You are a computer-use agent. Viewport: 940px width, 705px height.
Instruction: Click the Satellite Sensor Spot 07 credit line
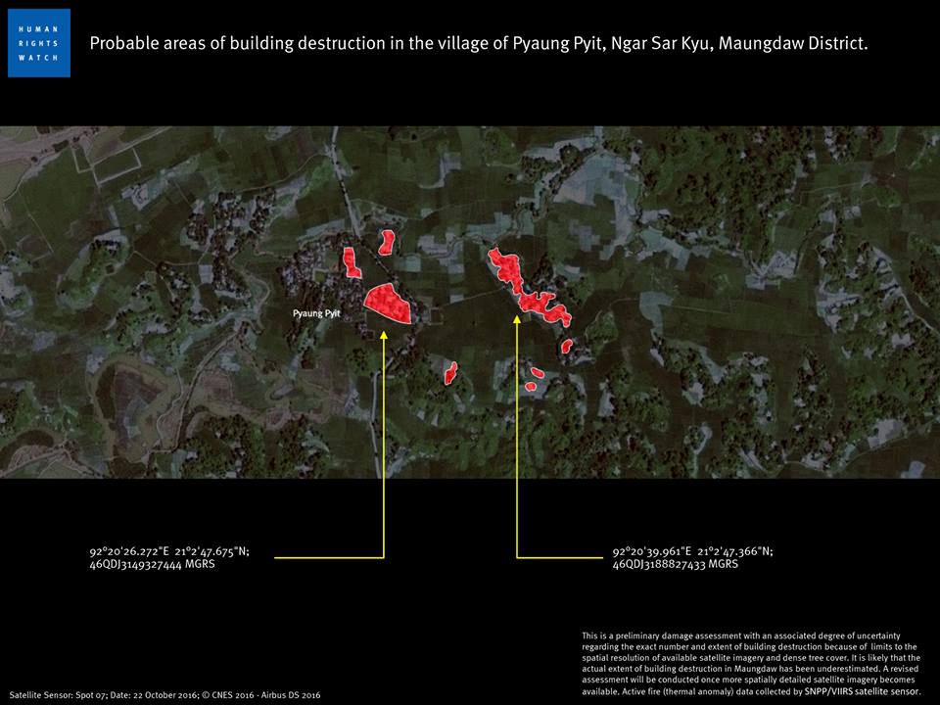click(x=164, y=695)
